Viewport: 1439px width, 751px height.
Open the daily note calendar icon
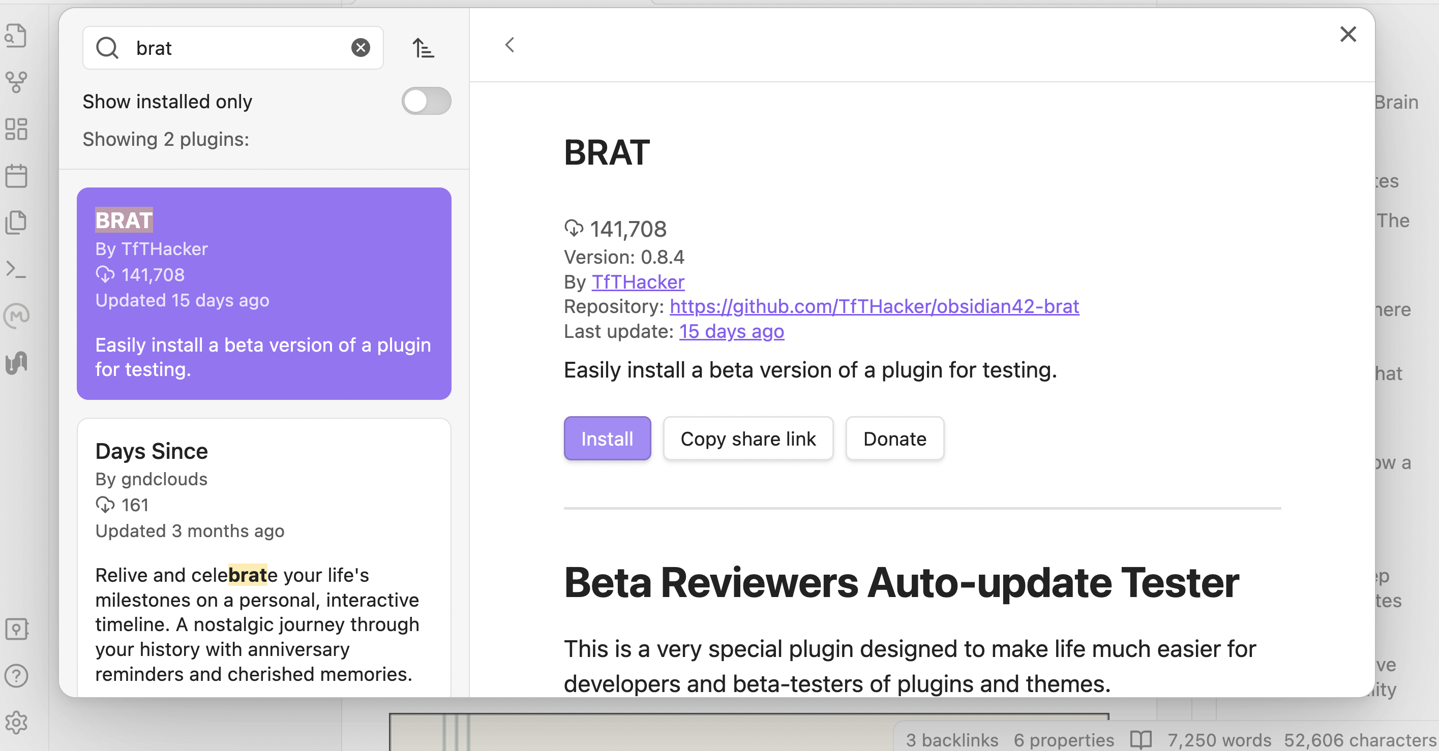click(x=16, y=176)
